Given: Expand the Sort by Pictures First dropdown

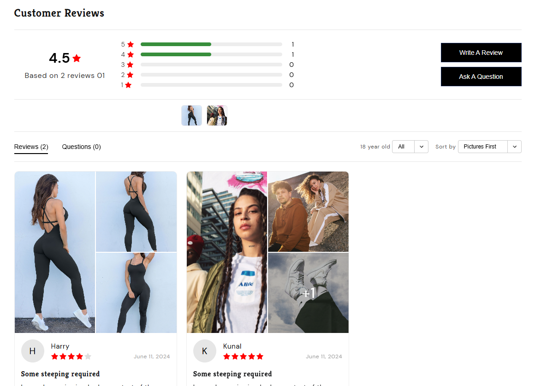Looking at the screenshot, I should tap(490, 146).
